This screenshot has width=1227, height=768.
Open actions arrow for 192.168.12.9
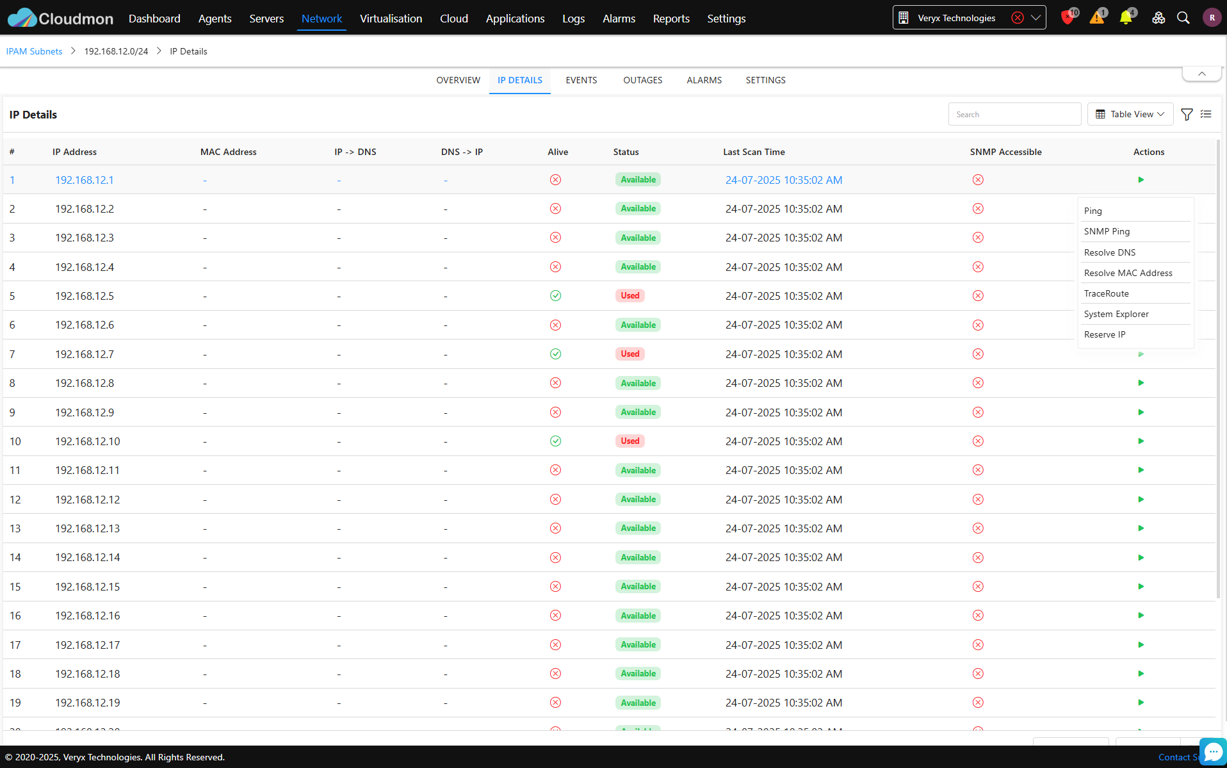(1141, 413)
